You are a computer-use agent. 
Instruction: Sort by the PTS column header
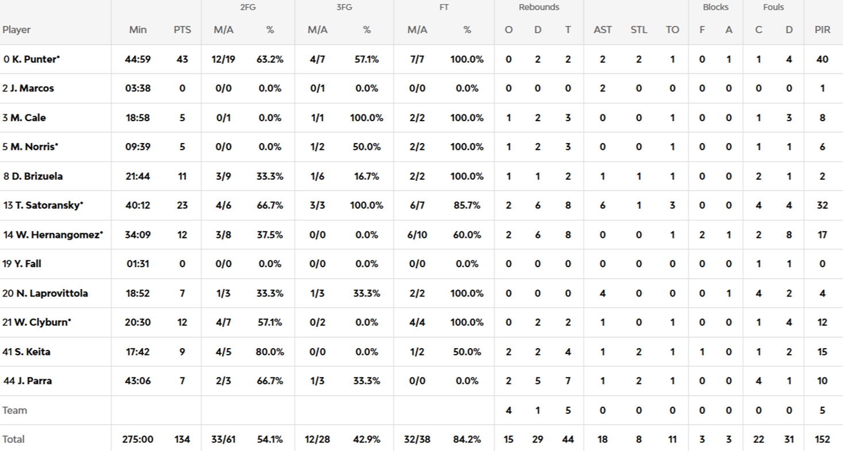pos(182,30)
